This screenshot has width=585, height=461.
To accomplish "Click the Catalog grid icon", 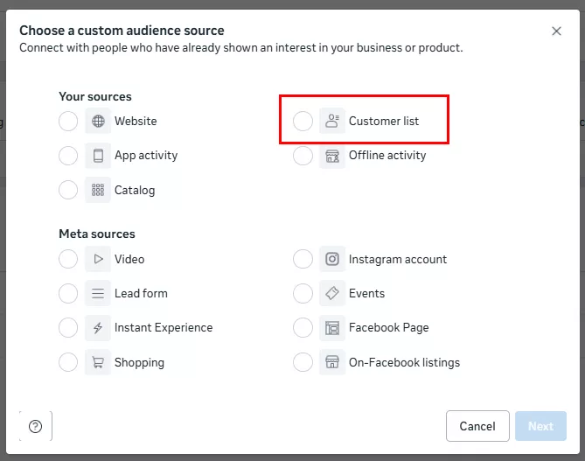I will (x=98, y=190).
